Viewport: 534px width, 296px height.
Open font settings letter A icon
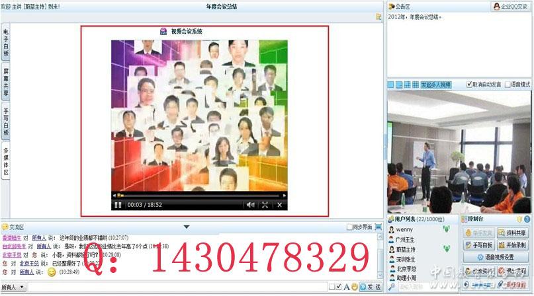tap(346, 287)
